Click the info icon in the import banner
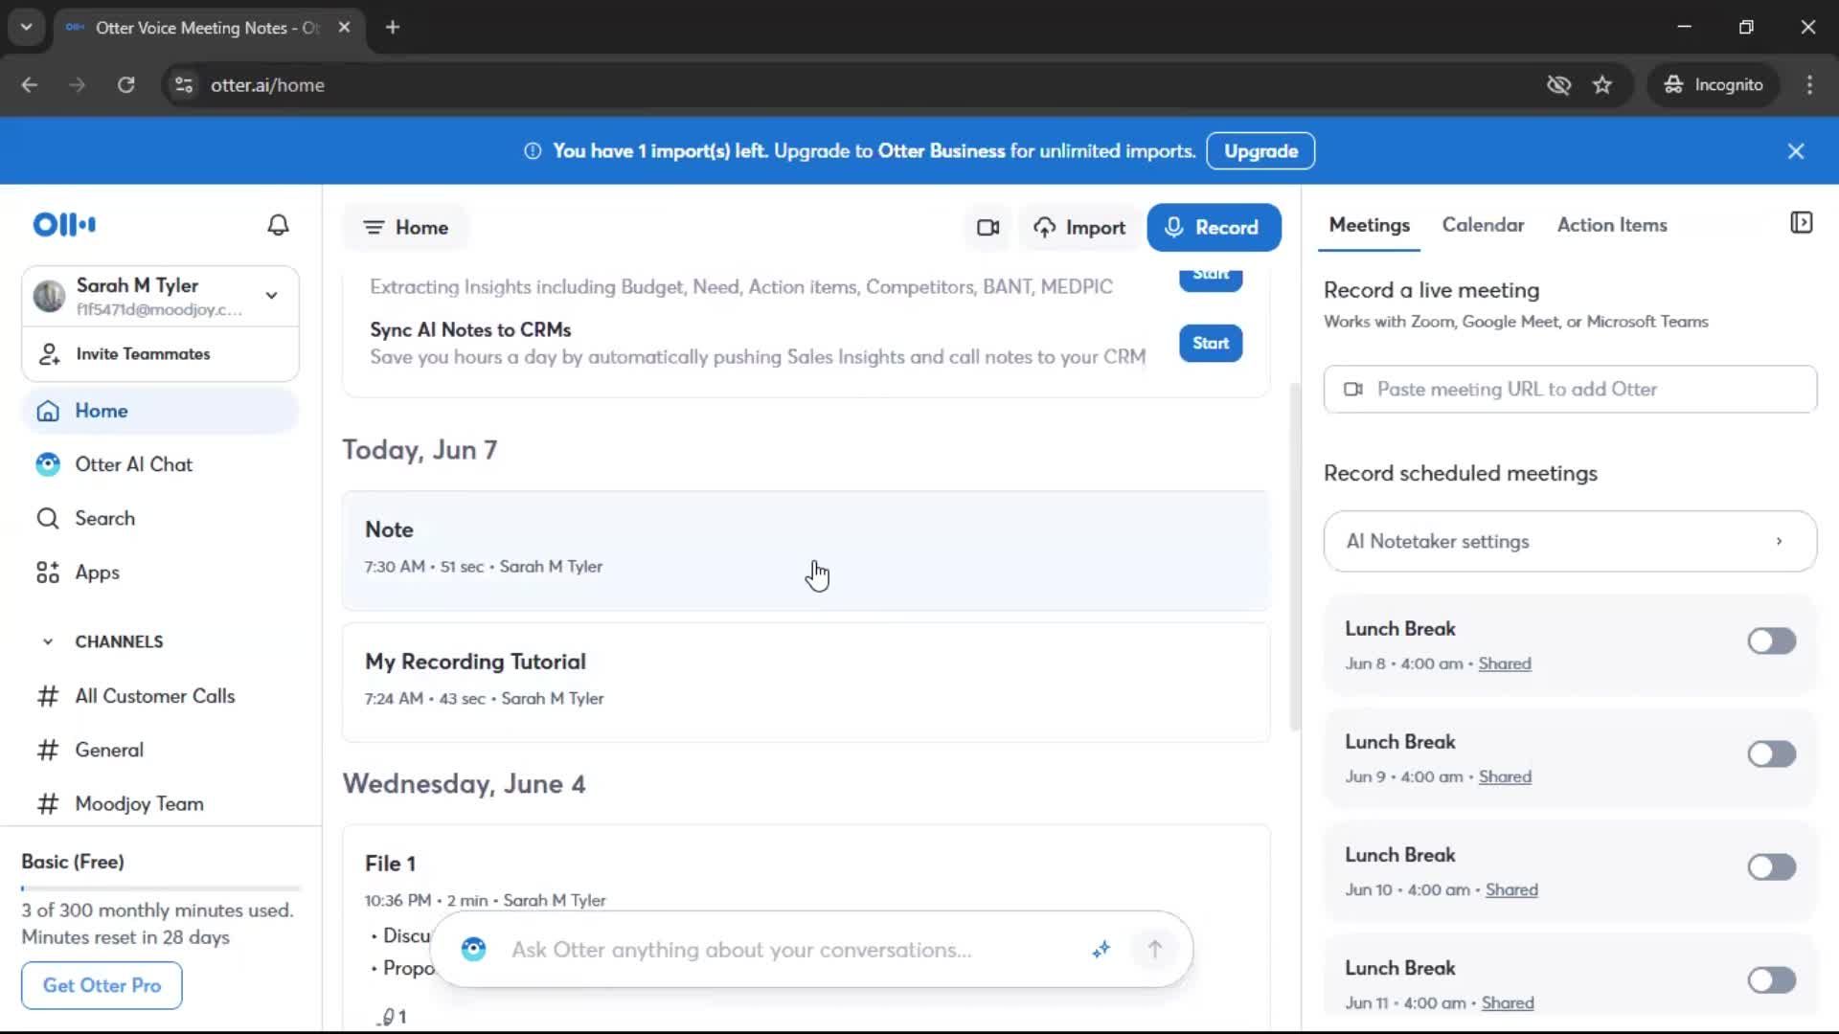 (x=533, y=151)
